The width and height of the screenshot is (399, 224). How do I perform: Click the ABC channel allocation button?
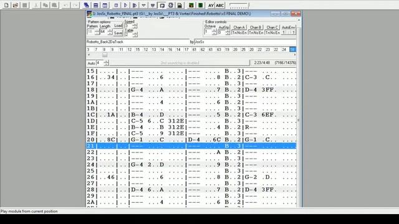pos(220,5)
